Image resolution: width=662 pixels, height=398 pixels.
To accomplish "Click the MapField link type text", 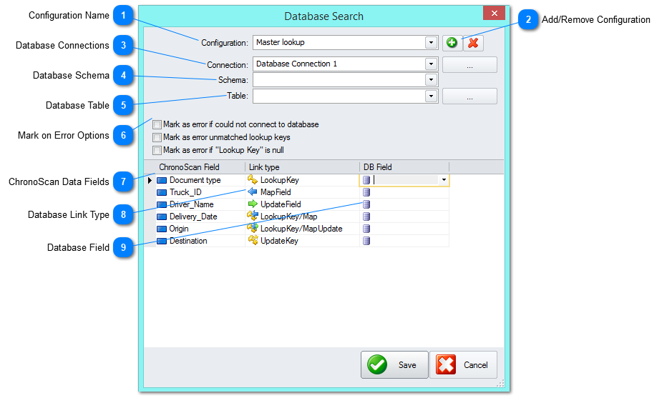I will coord(276,192).
